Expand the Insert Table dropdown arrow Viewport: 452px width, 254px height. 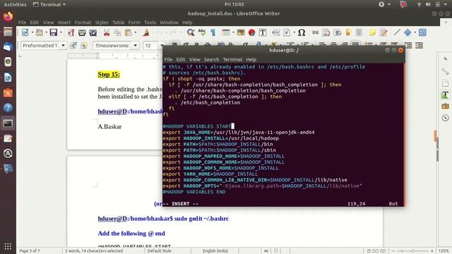[x=233, y=32]
